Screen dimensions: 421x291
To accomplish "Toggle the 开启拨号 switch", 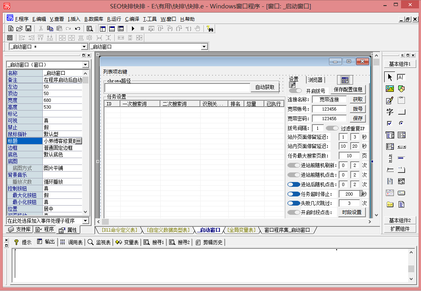I will (295, 91).
